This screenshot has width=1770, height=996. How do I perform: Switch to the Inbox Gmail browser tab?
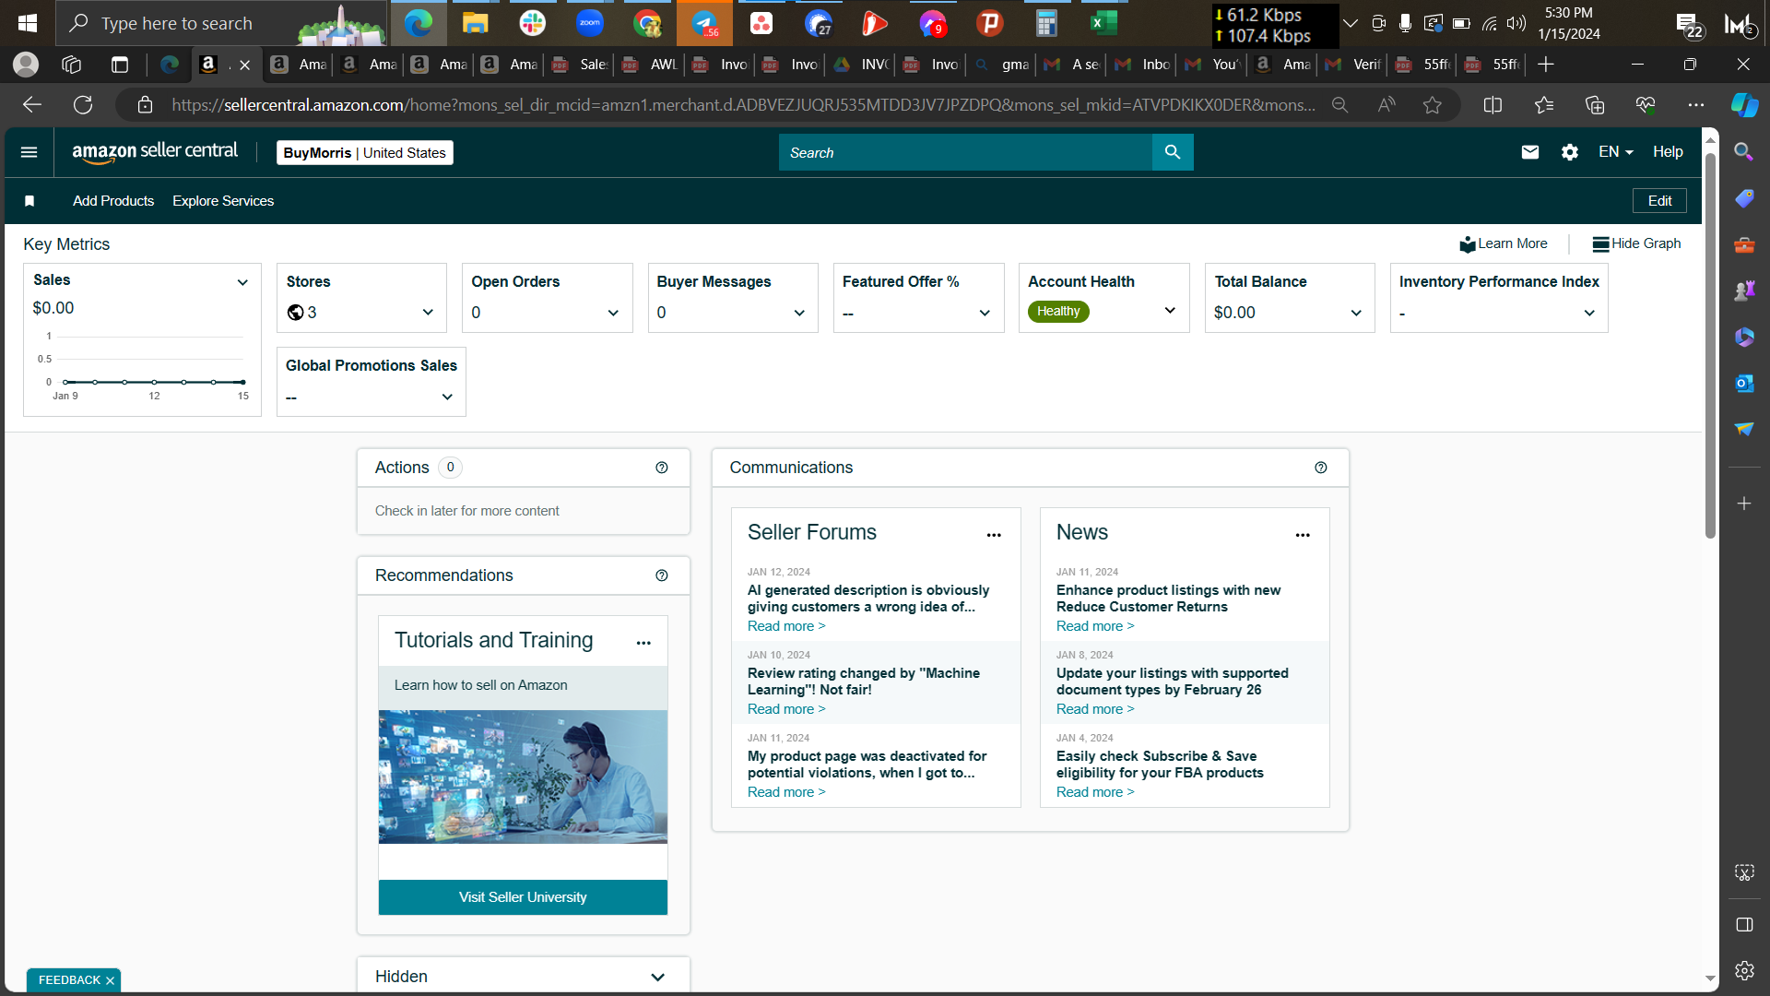tap(1144, 65)
